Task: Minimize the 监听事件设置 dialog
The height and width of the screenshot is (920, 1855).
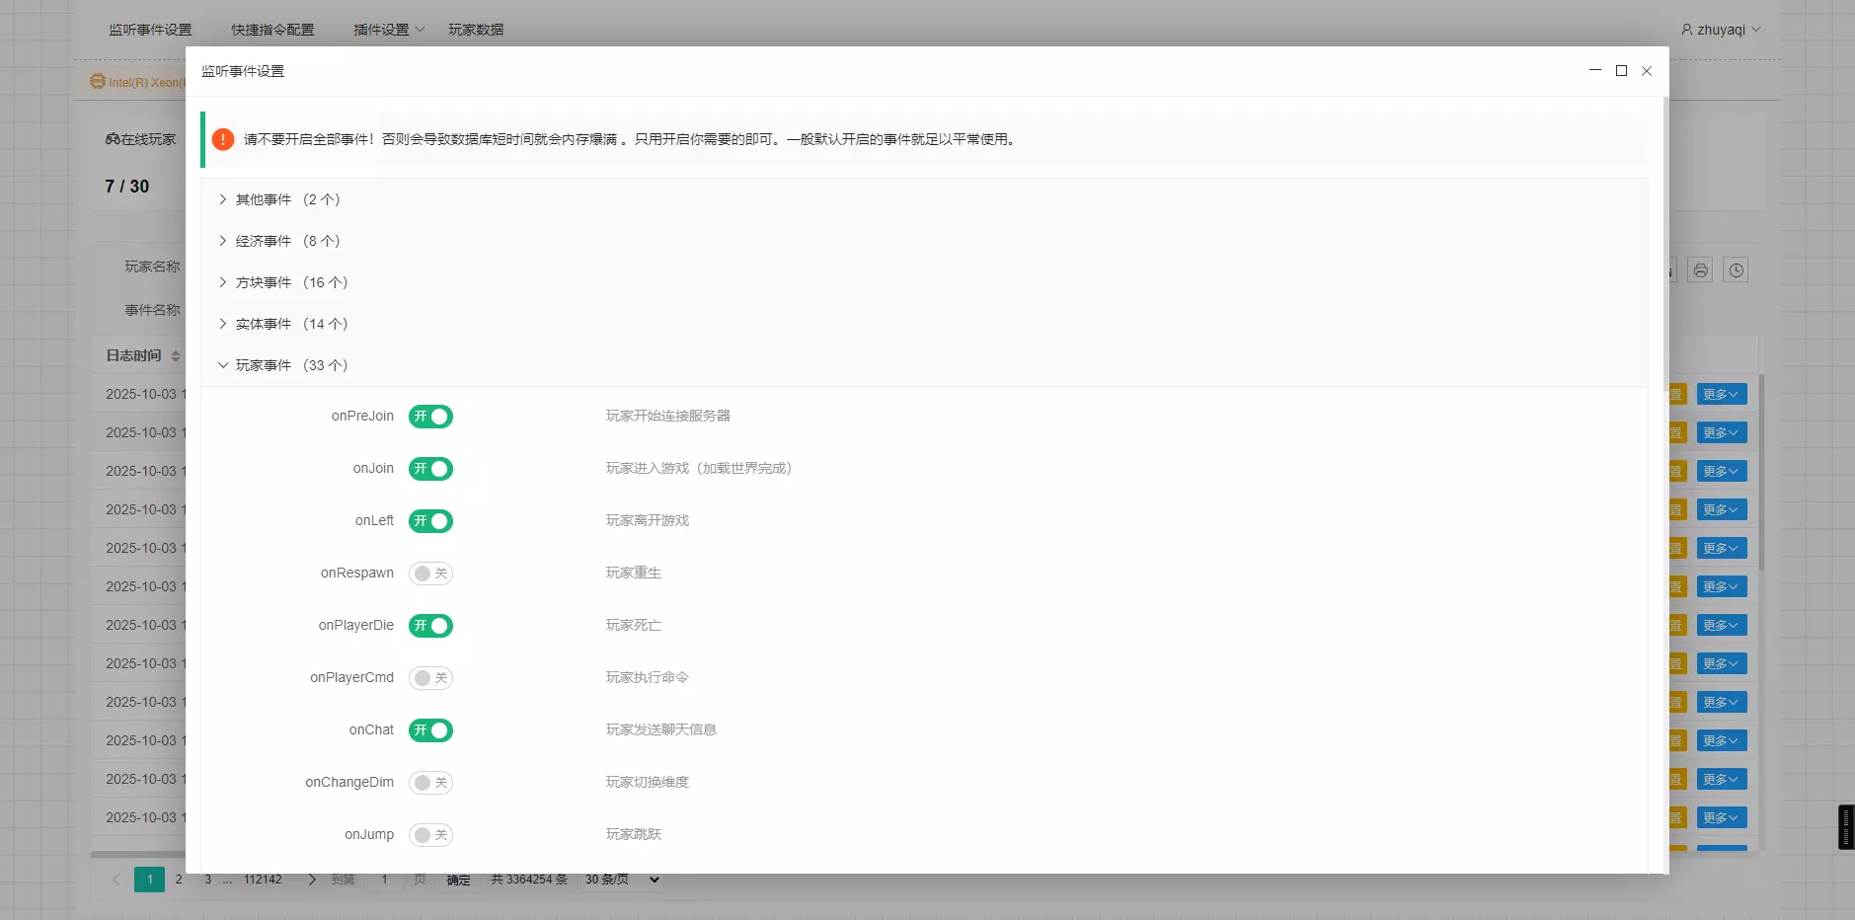Action: point(1595,71)
